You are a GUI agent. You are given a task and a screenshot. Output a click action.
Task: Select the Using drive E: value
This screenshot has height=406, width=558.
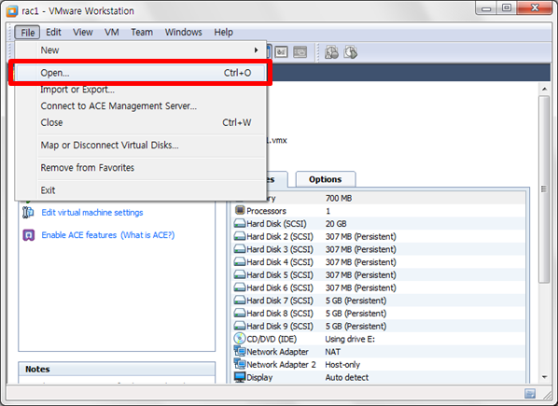pyautogui.click(x=350, y=339)
